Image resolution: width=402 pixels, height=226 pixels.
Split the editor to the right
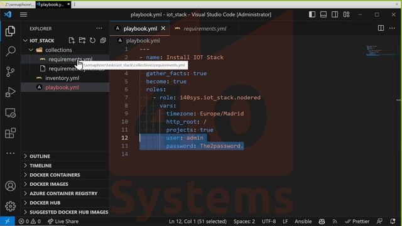381,28
